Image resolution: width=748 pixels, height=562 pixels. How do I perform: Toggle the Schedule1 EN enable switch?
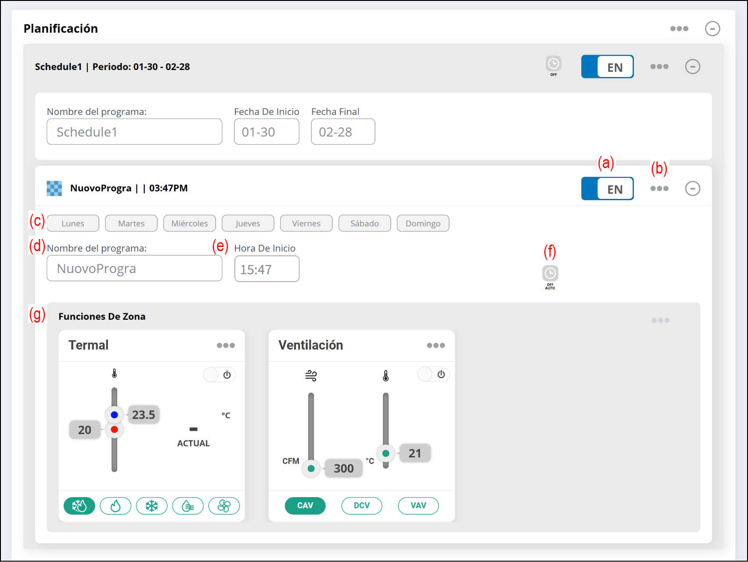click(607, 67)
